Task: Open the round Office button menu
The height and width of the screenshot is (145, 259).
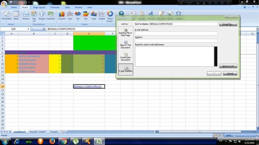Action: coord(4,4)
